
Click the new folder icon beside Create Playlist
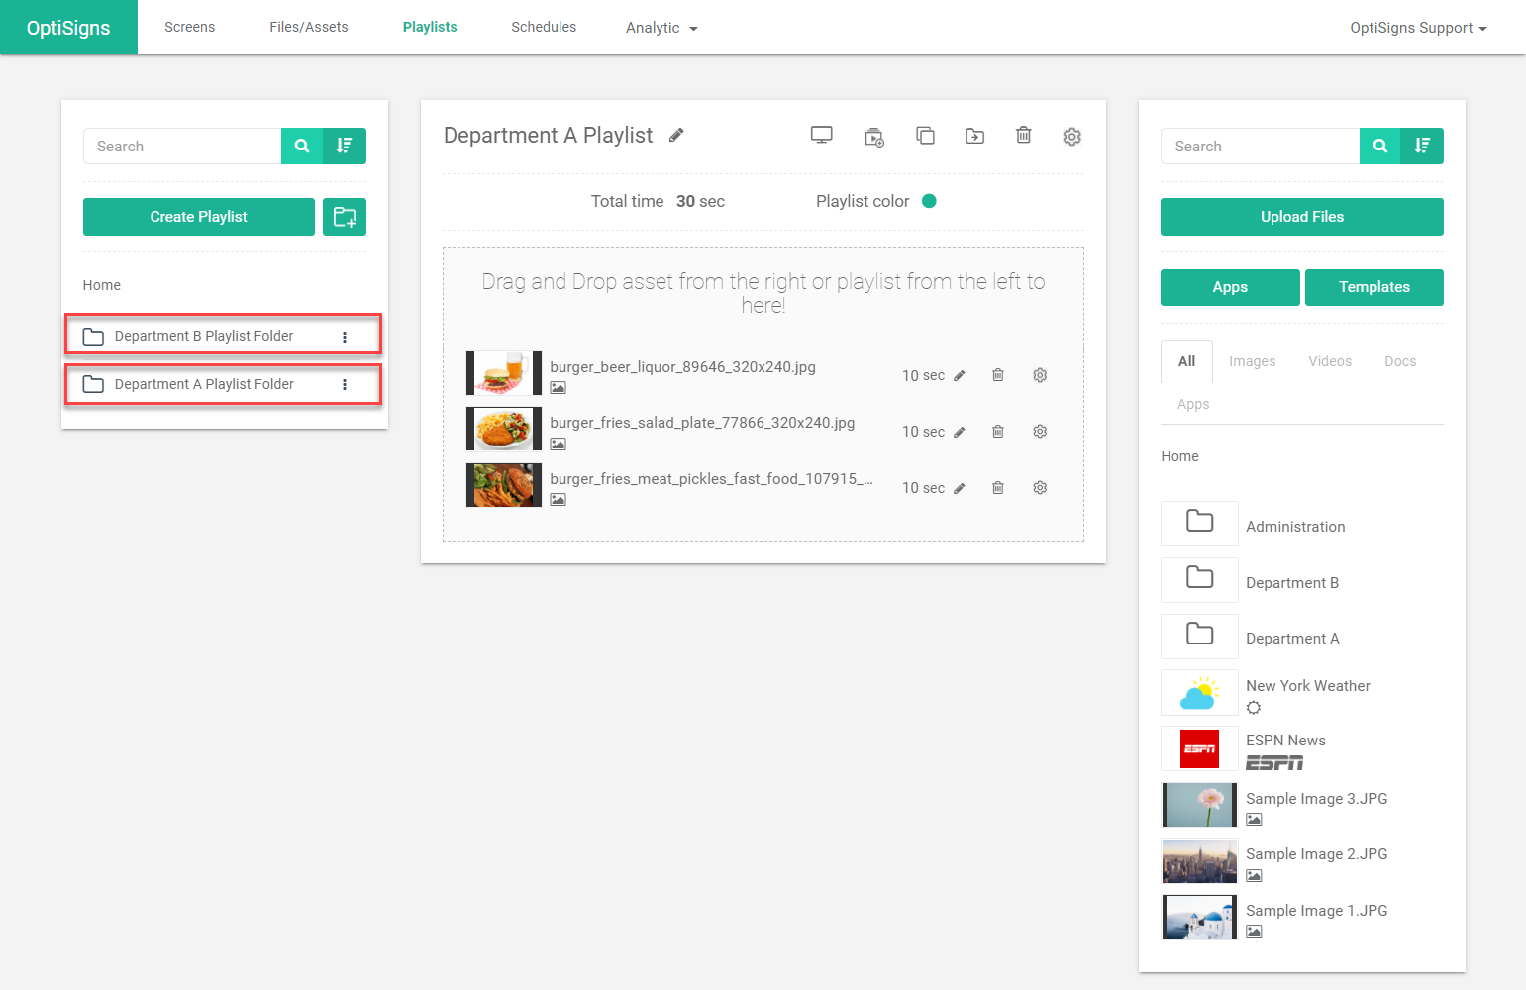[345, 217]
